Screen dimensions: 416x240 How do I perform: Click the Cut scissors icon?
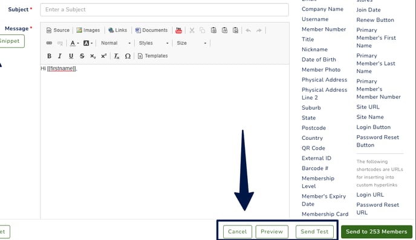192,30
